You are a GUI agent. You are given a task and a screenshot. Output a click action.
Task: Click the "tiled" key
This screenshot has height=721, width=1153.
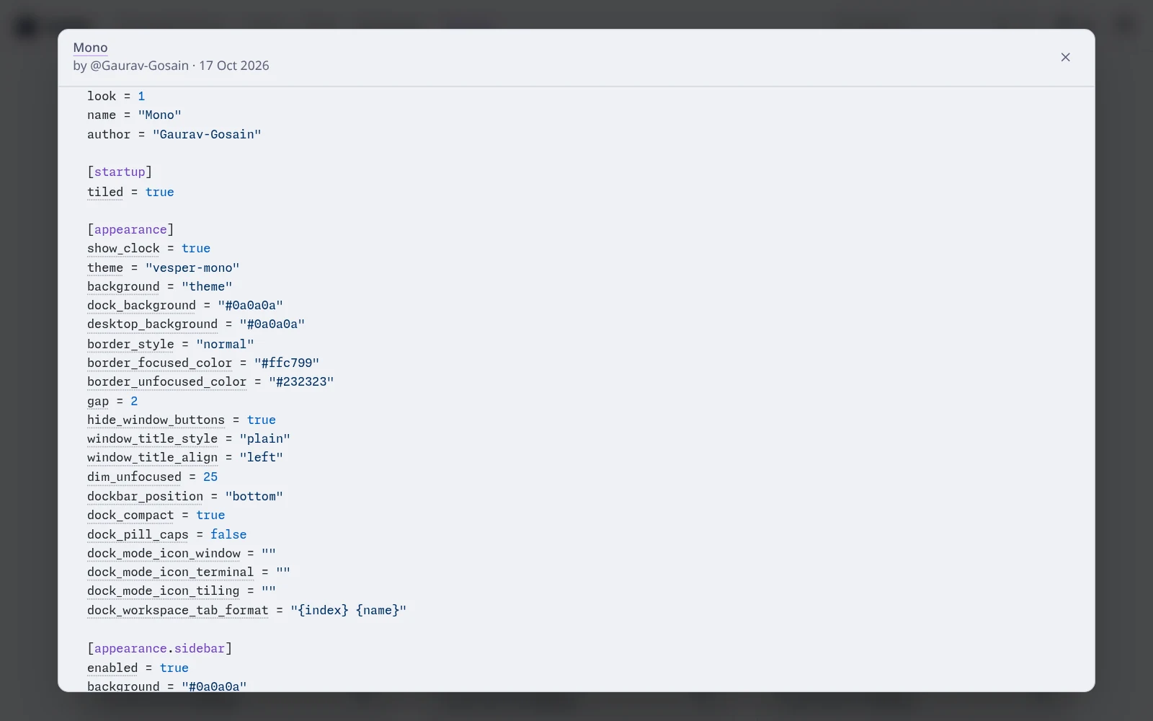tap(105, 192)
